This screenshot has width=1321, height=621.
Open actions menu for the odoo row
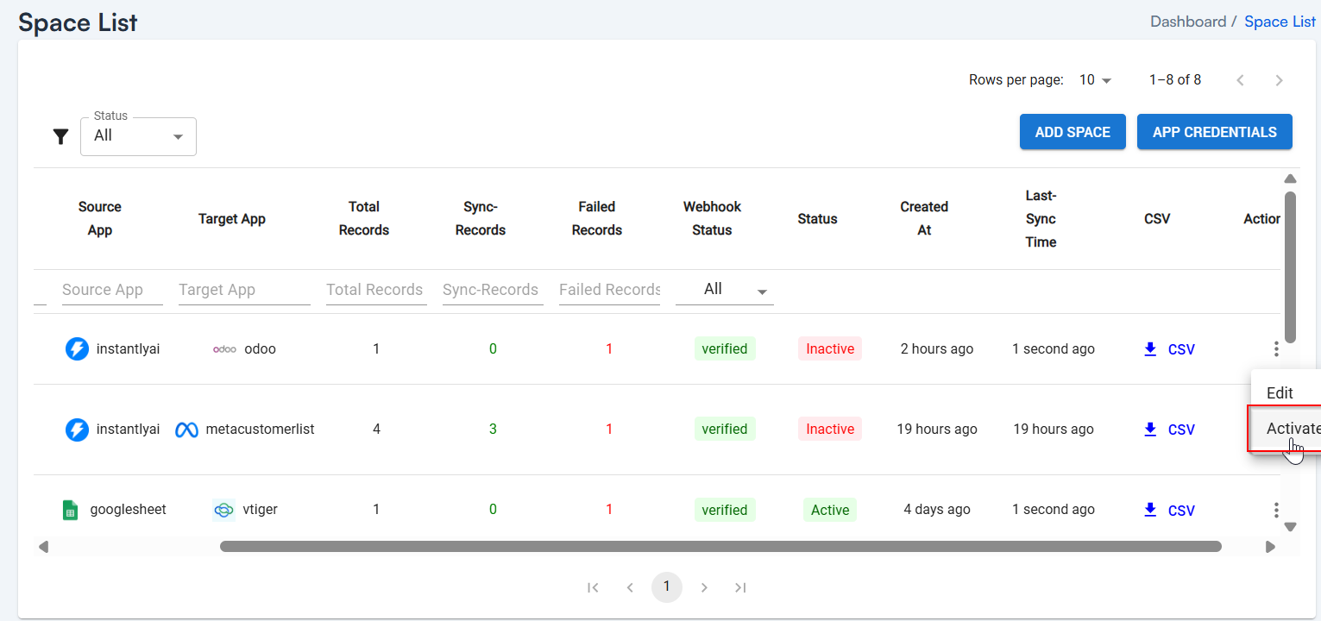coord(1275,349)
